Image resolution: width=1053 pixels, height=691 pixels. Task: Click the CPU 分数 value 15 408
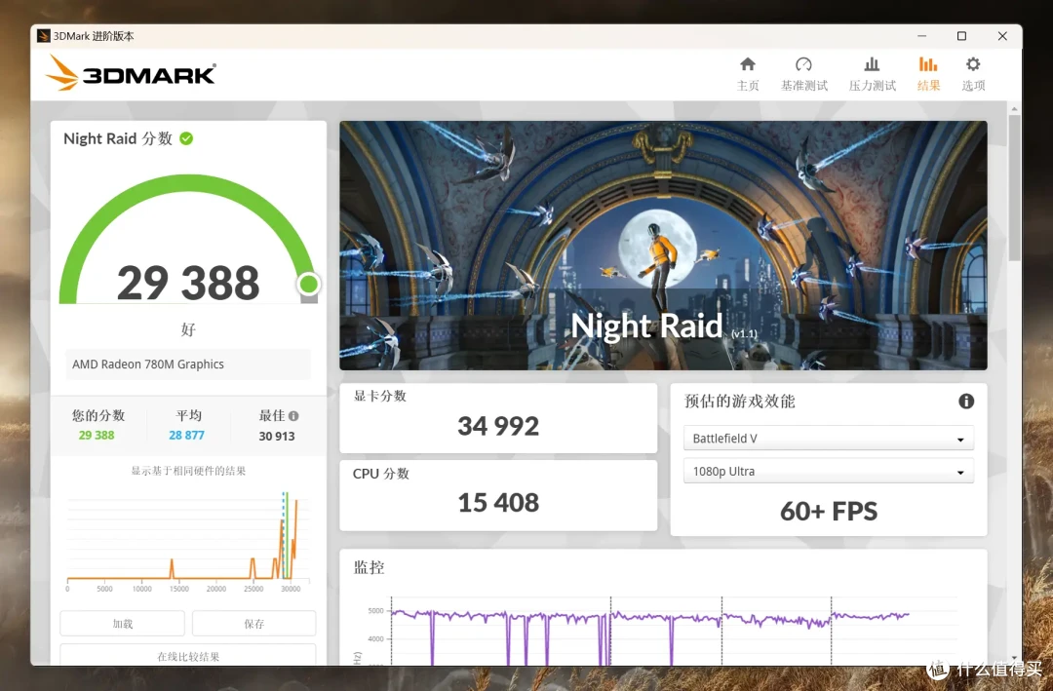pyautogui.click(x=498, y=502)
